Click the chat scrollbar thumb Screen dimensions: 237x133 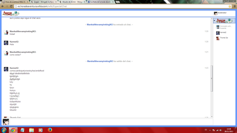[212, 78]
